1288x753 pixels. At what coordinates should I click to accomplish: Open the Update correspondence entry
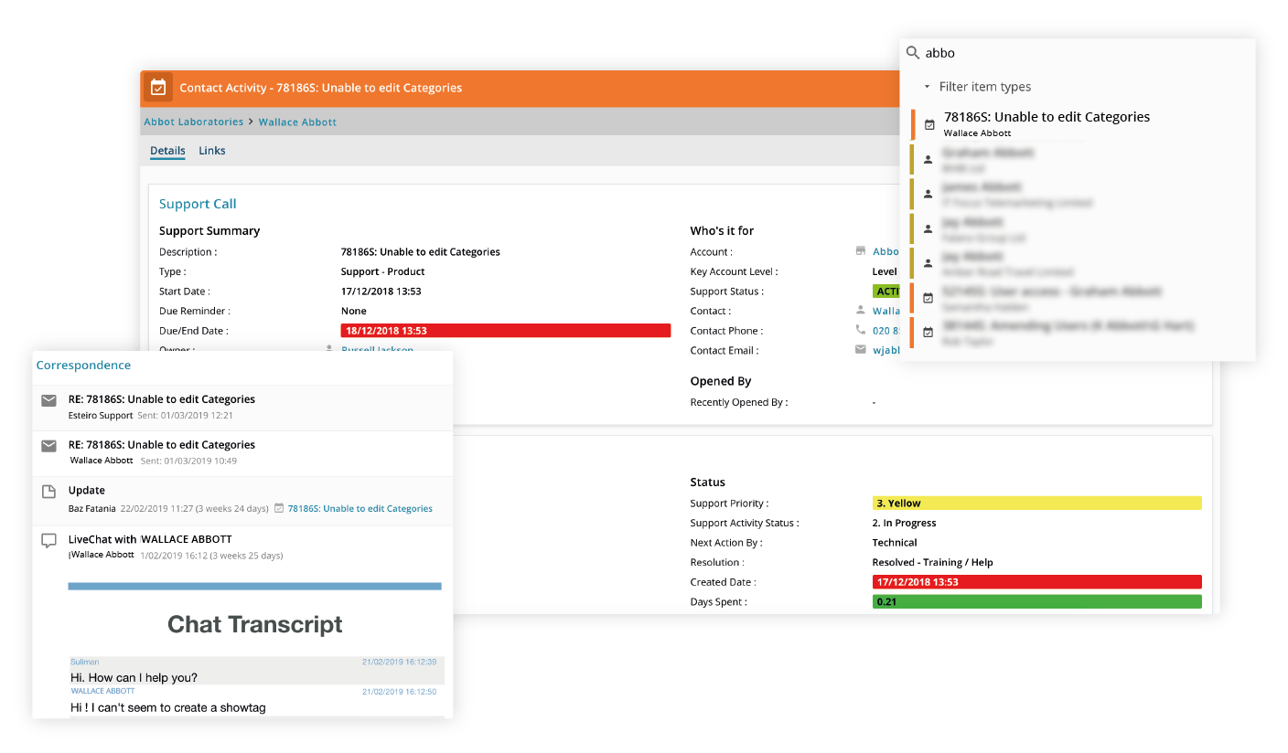tap(242, 500)
